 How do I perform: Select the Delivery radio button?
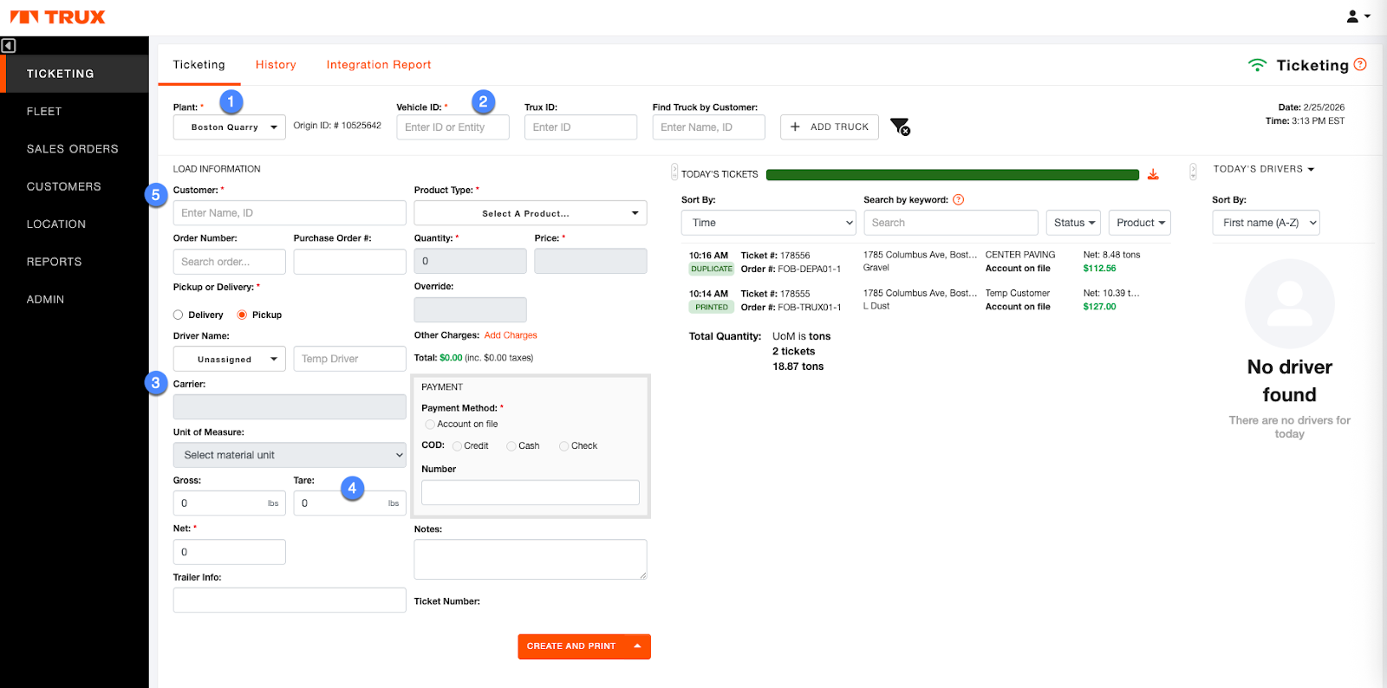point(179,315)
